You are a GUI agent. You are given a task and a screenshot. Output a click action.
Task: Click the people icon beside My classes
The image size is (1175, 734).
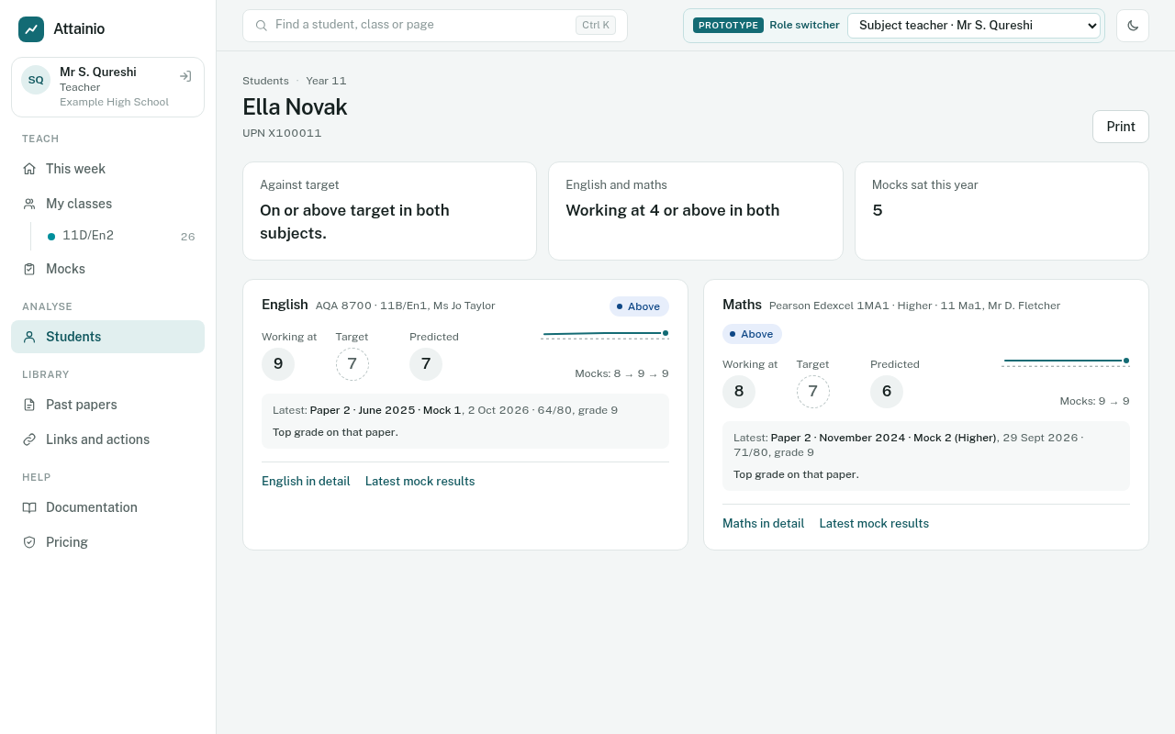coord(29,204)
